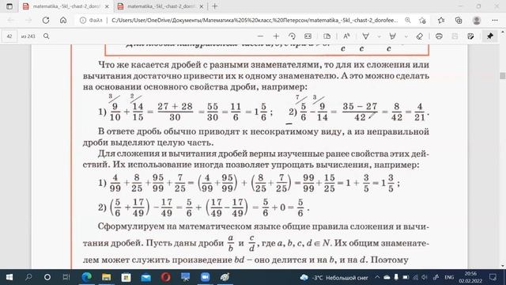Refresh the current page
Viewport: 506px width, 285px height.
(46, 20)
